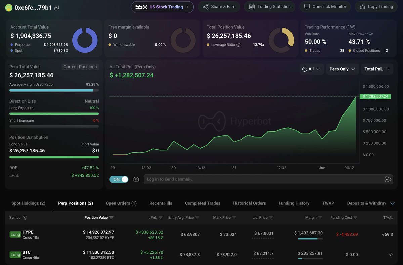Click the Average Margin Used Ratio bar
The width and height of the screenshot is (403, 265).
(x=54, y=90)
